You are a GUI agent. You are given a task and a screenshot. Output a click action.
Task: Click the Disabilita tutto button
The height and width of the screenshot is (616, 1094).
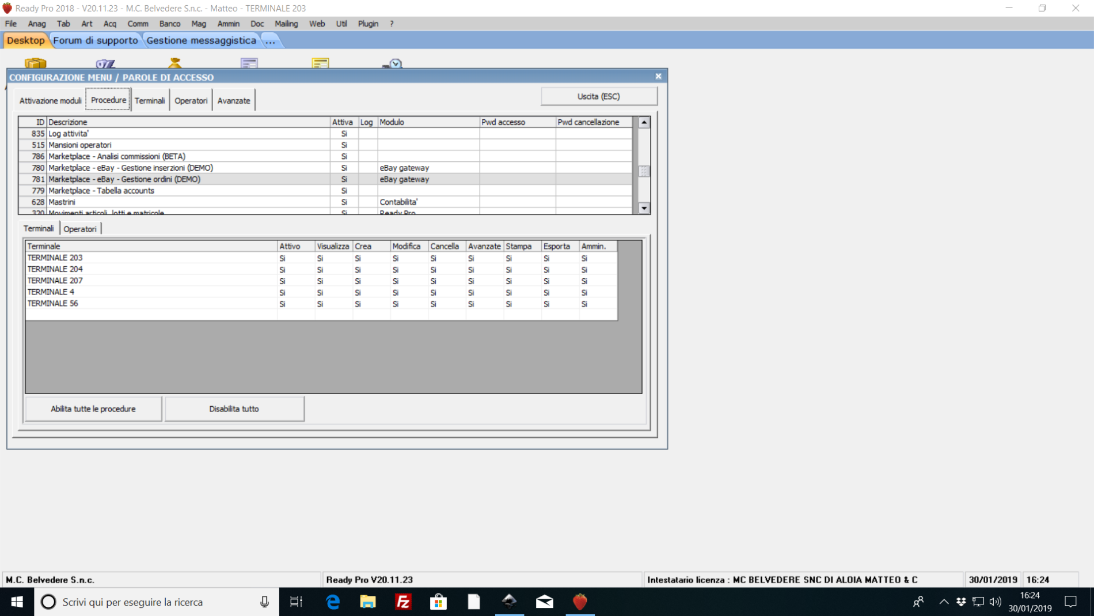click(x=234, y=409)
